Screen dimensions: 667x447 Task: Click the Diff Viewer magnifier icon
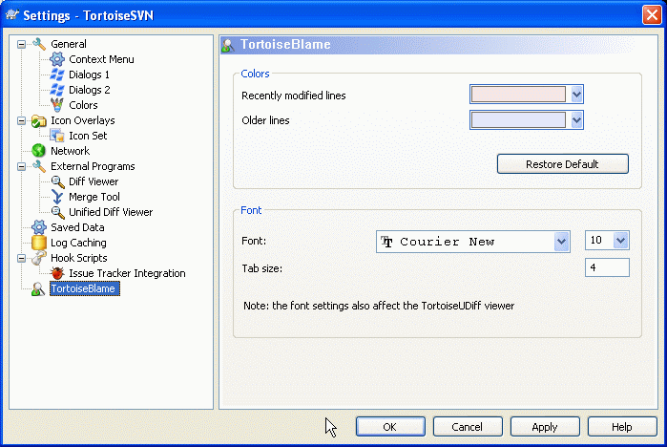(57, 181)
